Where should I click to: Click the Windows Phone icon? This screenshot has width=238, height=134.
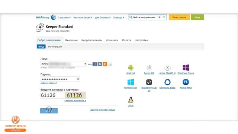click(186, 68)
